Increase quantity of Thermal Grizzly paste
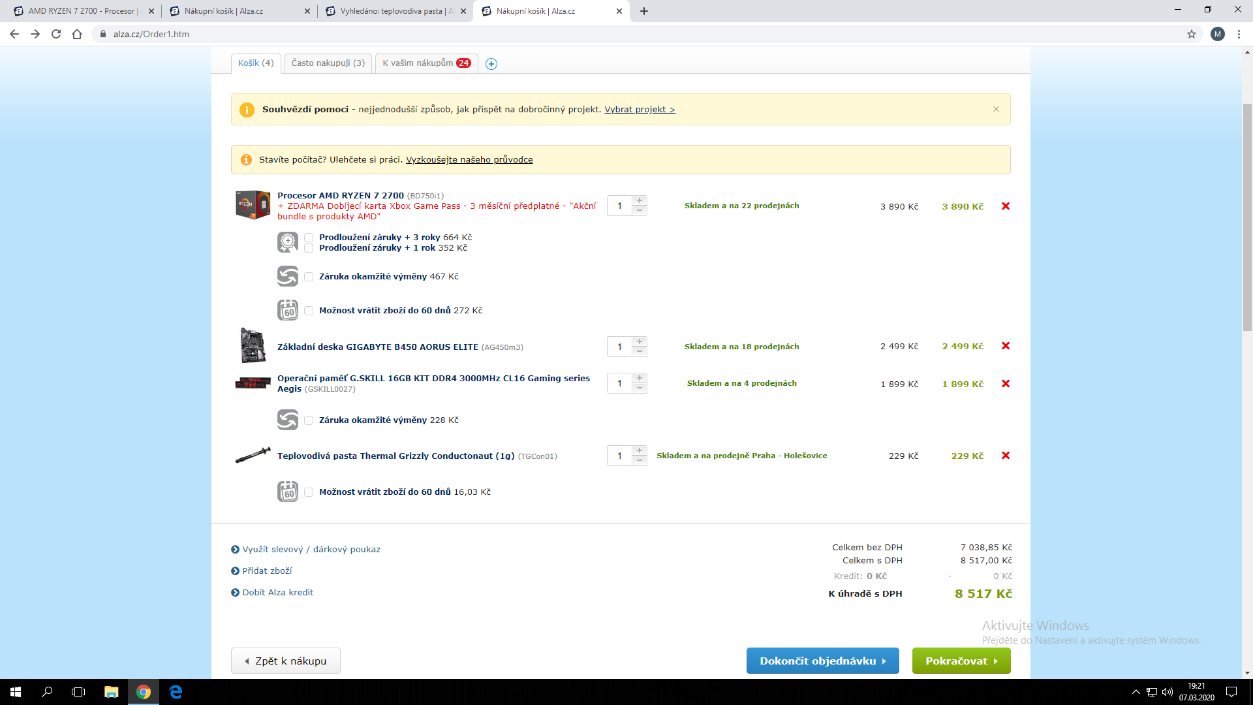This screenshot has height=705, width=1253. [640, 450]
